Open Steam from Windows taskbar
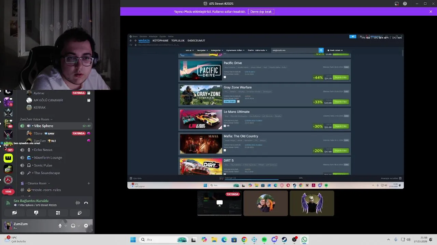 pos(284,240)
